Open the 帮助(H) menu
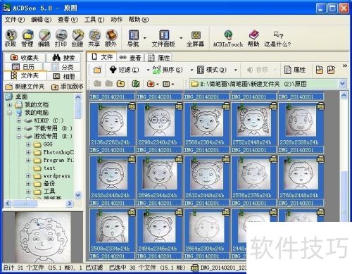This screenshot has height=274, width=352. [139, 20]
